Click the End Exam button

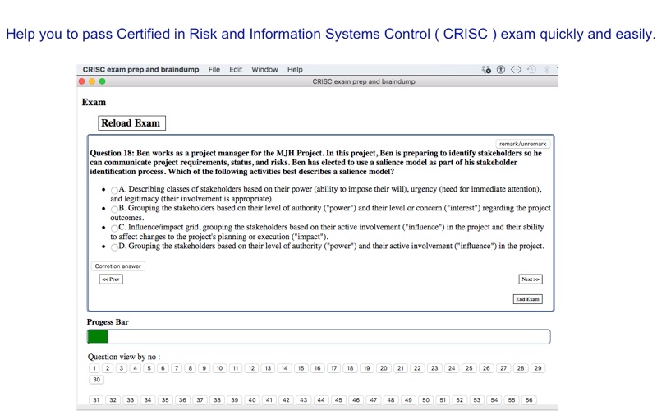[528, 299]
